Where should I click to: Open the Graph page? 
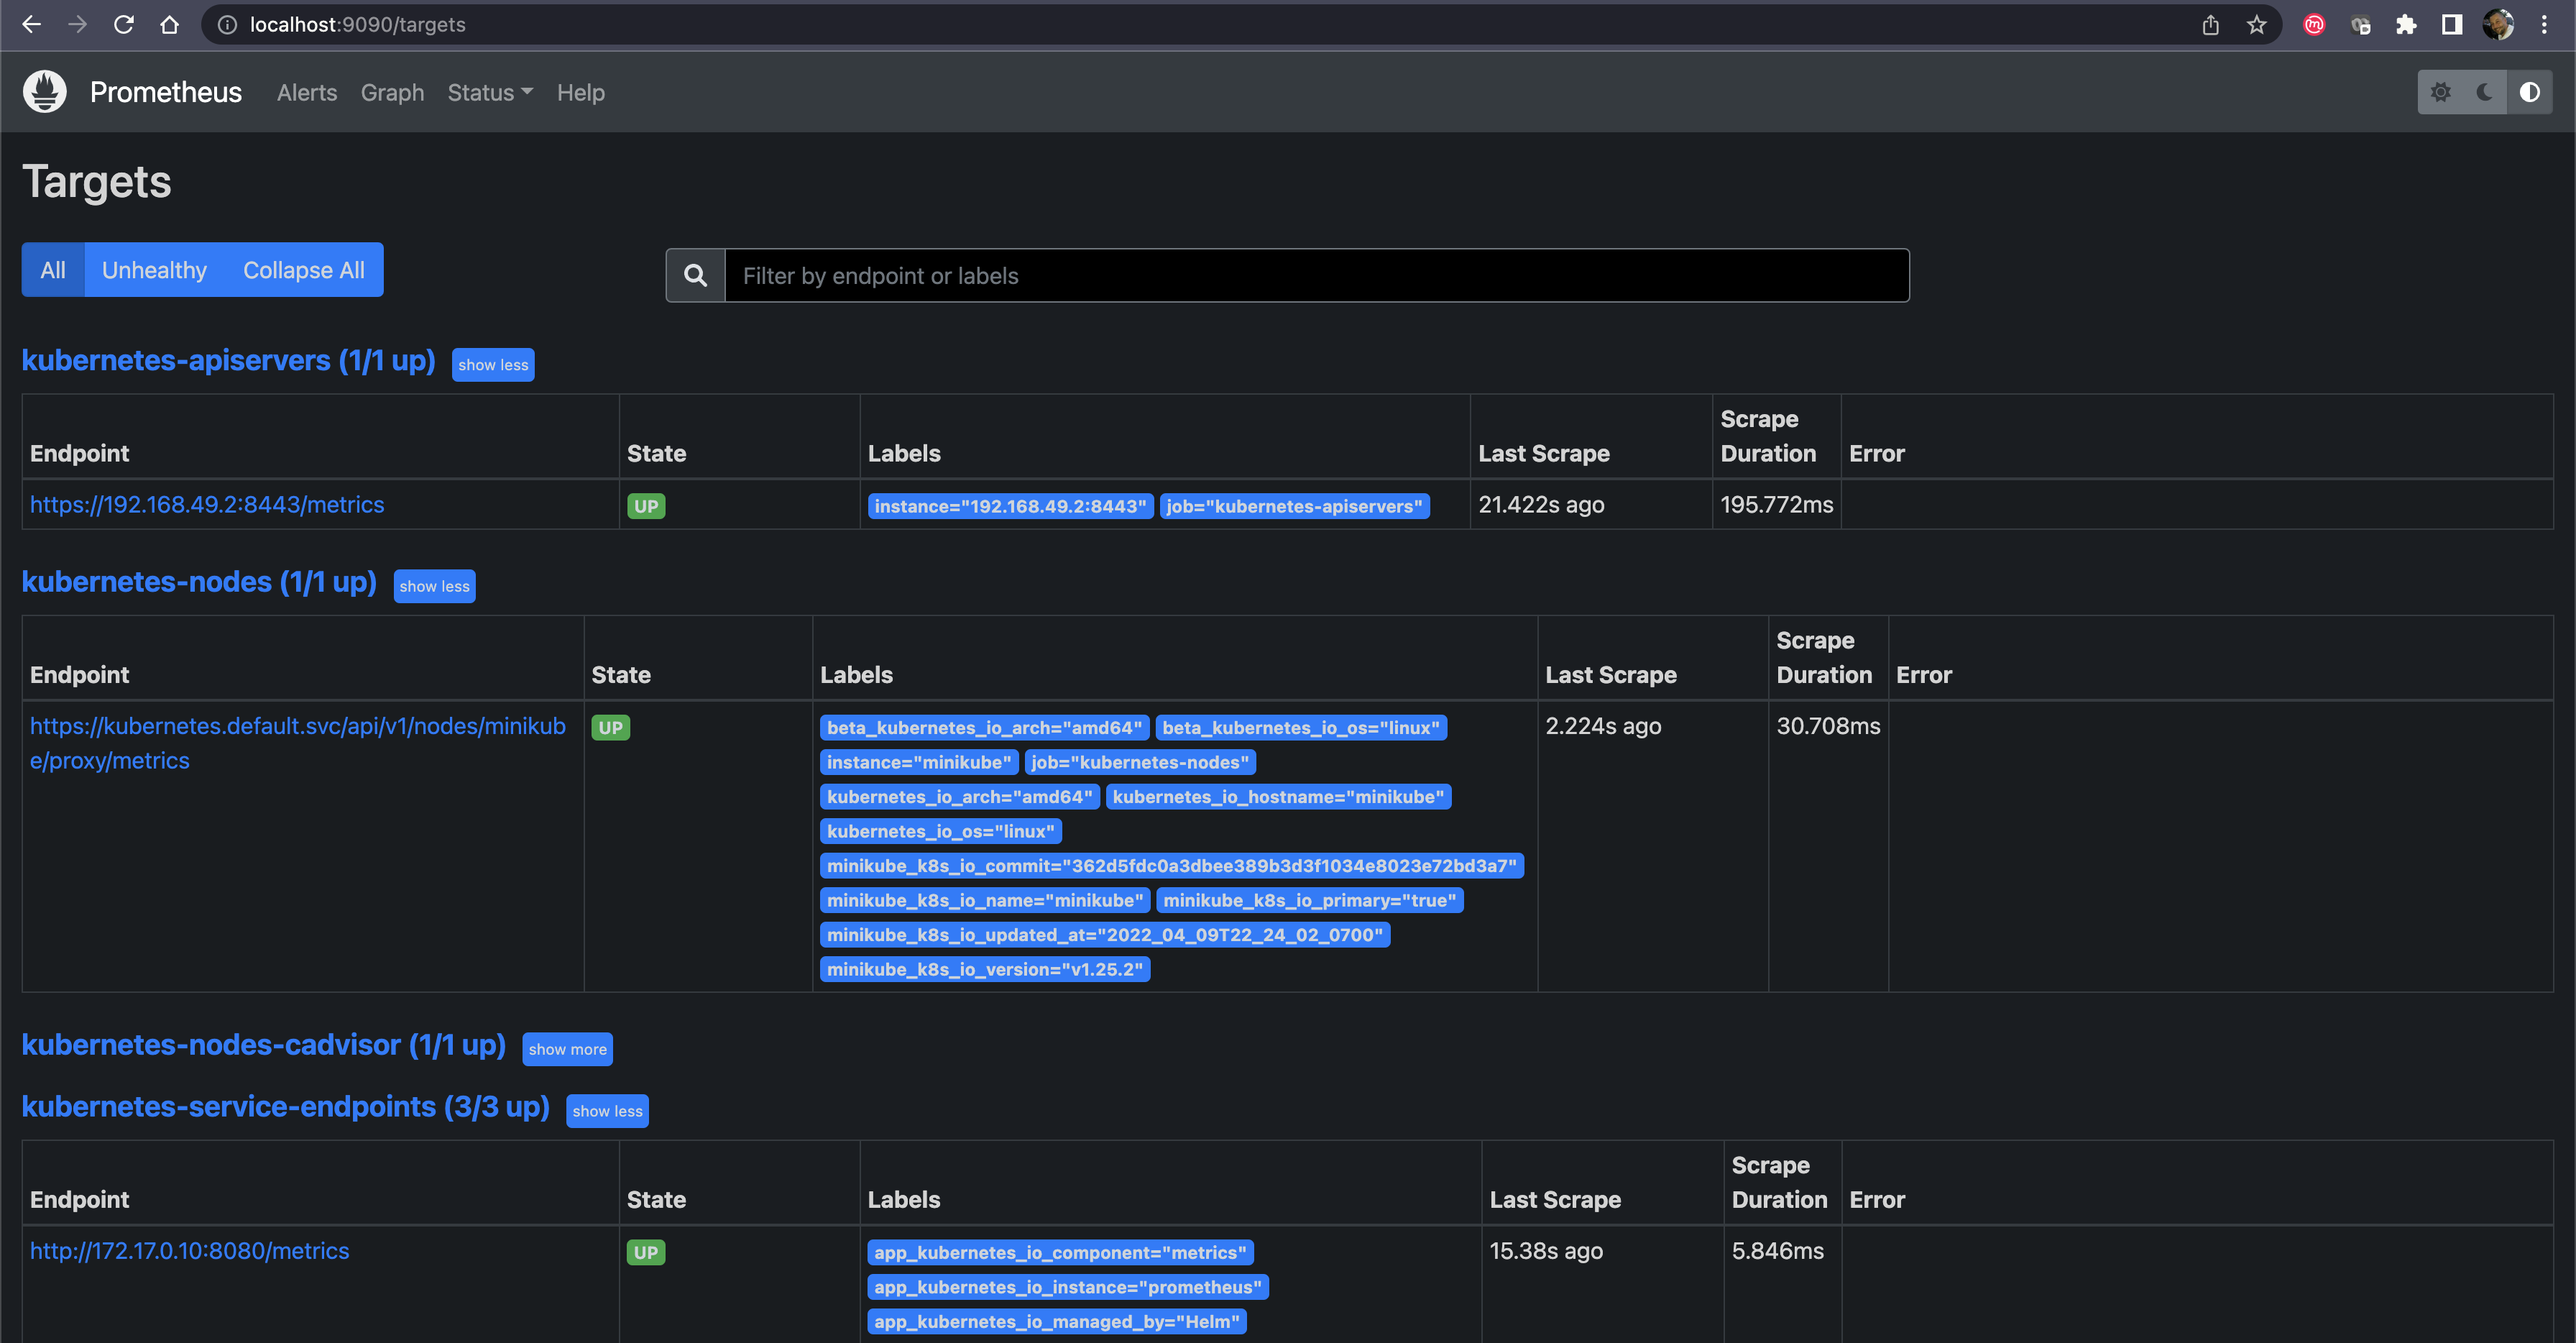click(392, 93)
